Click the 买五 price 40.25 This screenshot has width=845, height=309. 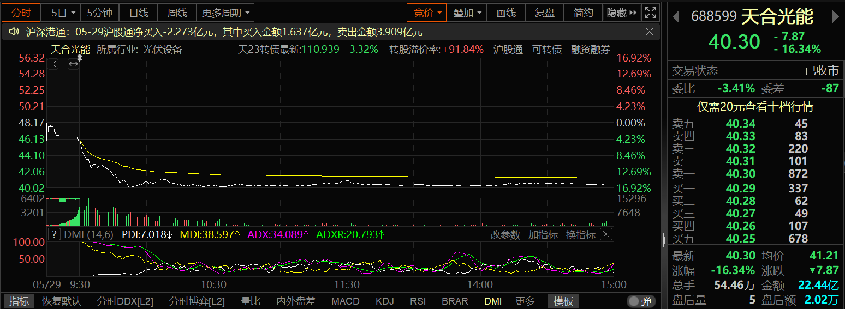tap(741, 239)
